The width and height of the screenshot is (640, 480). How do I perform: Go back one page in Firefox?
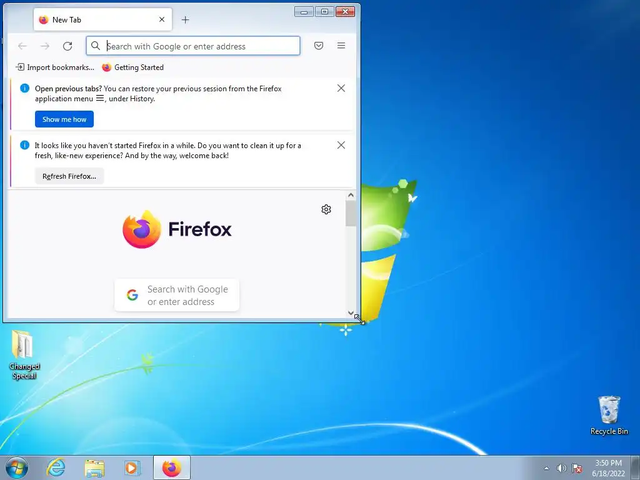click(x=22, y=46)
